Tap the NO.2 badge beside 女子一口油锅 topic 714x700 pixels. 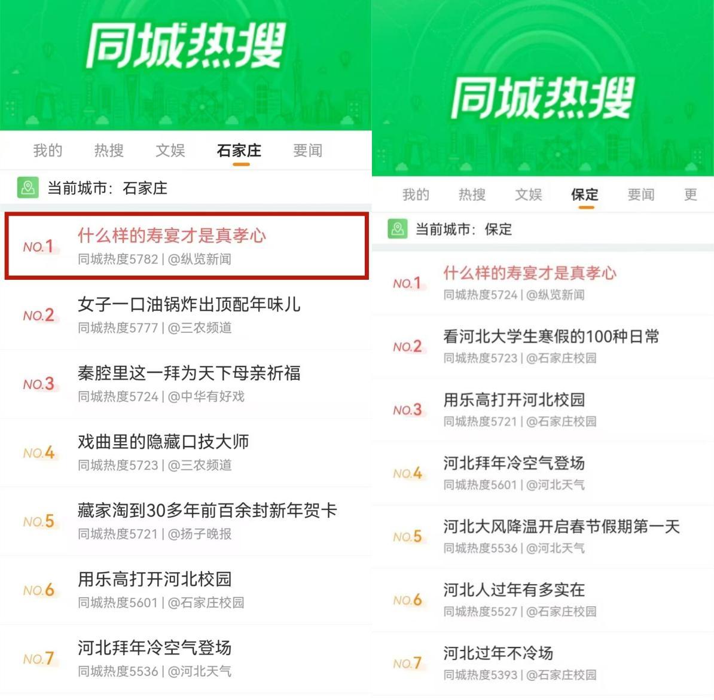[x=39, y=315]
